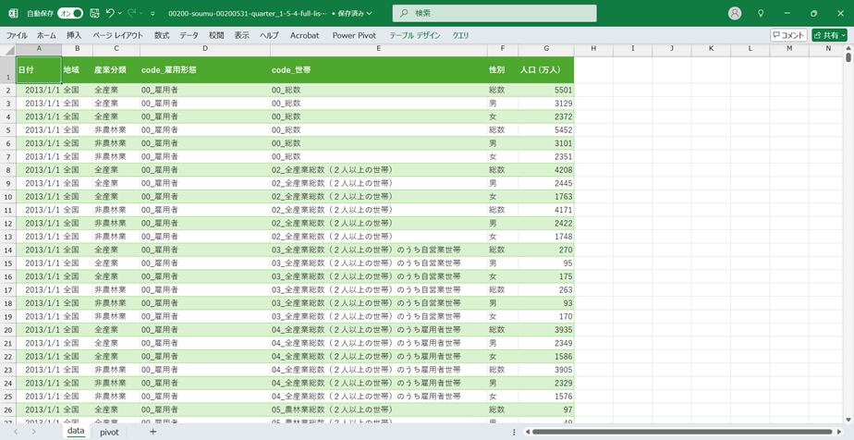This screenshot has height=440, width=854.
Task: Switch to the Power Pivot ribbon tab
Action: (x=354, y=35)
